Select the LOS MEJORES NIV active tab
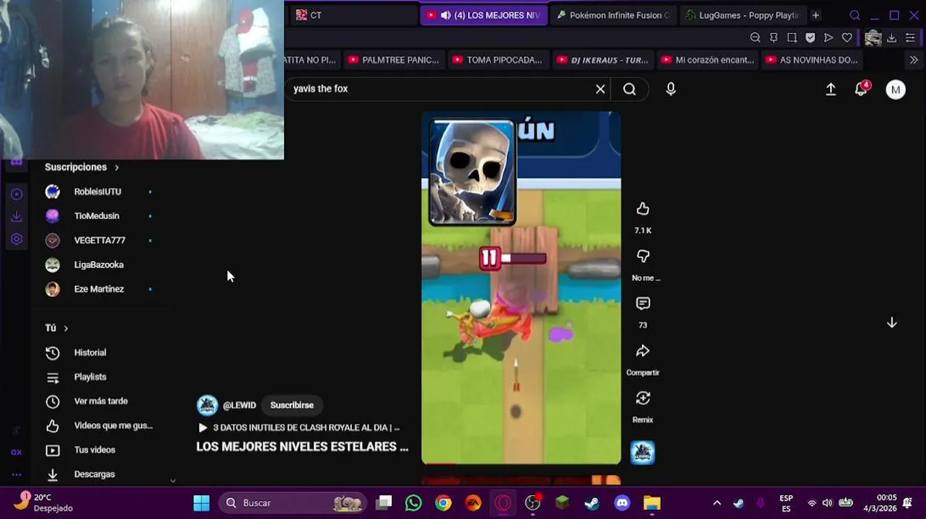The height and width of the screenshot is (519, 926). pos(485,15)
